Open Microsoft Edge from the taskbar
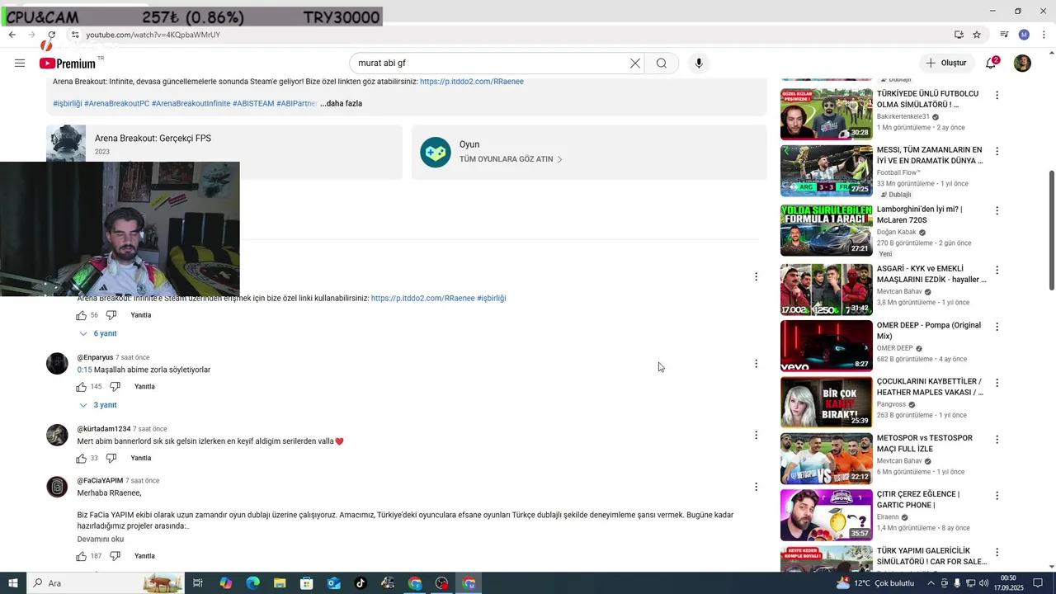The height and width of the screenshot is (594, 1056). point(252,583)
